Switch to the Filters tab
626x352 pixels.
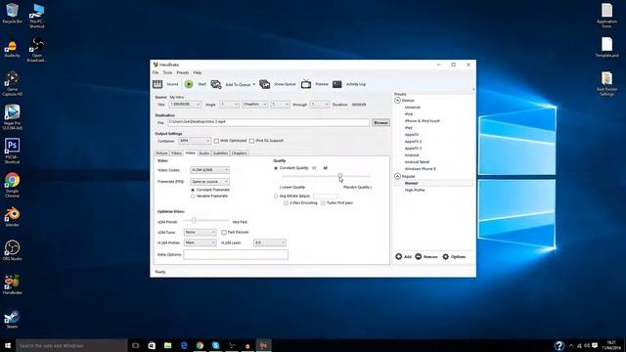(x=176, y=154)
